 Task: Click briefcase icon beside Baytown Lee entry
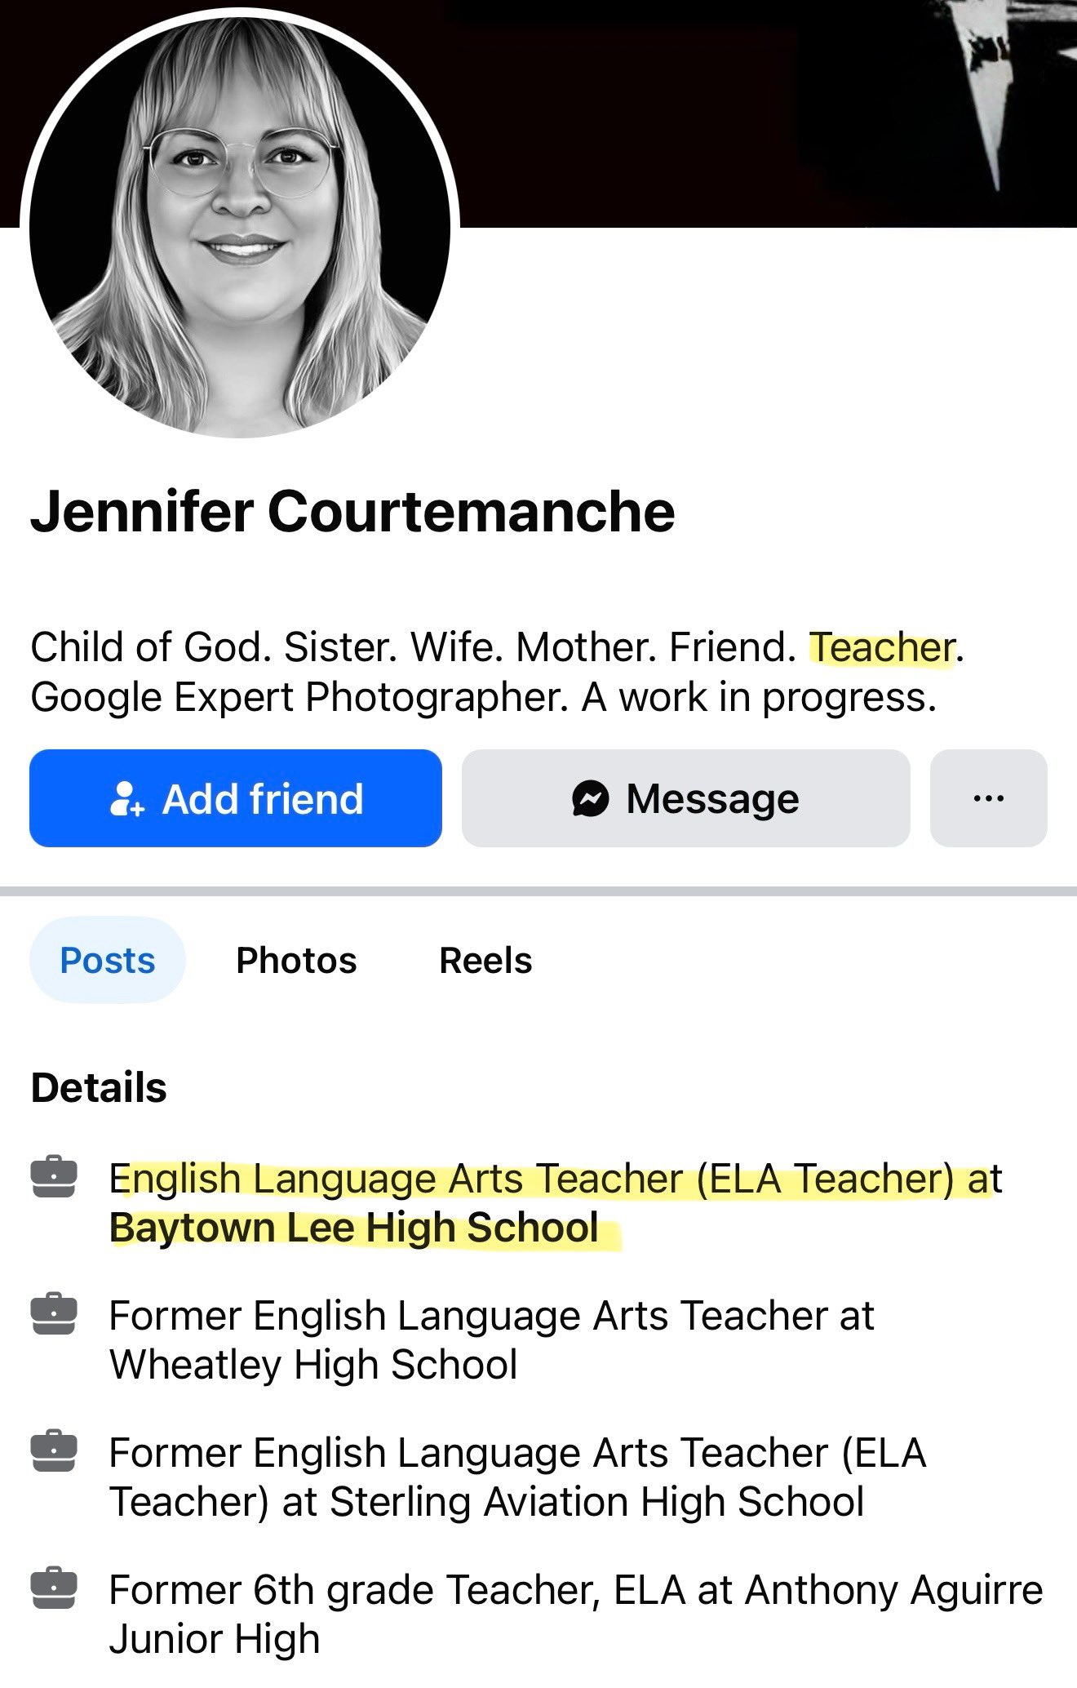coord(54,1178)
